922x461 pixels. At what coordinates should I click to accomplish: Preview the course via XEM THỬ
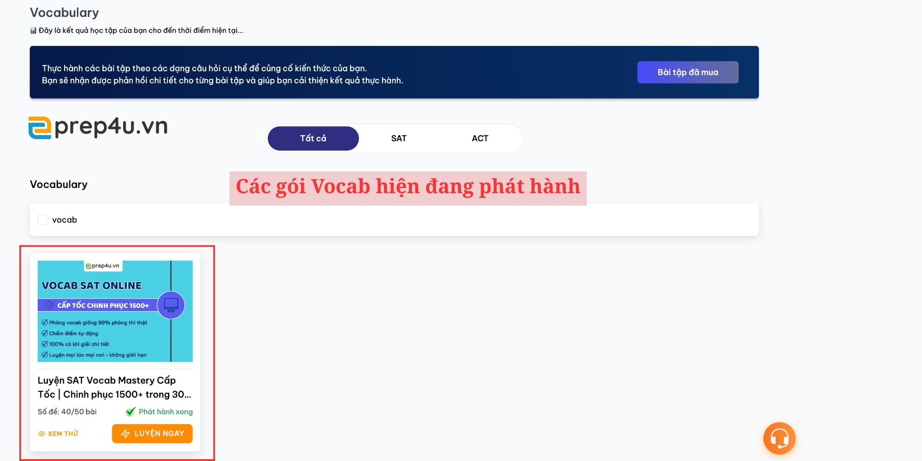click(58, 434)
